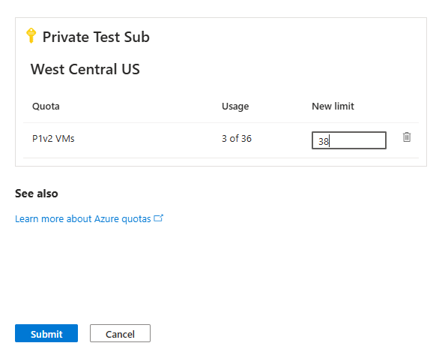Screen dimensions: 445x358
Task: Click the Quota column header
Action: (x=46, y=107)
